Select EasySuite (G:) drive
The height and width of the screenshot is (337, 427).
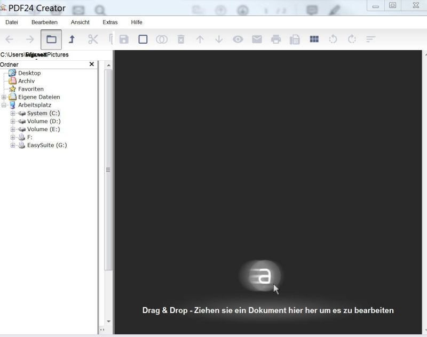click(46, 145)
